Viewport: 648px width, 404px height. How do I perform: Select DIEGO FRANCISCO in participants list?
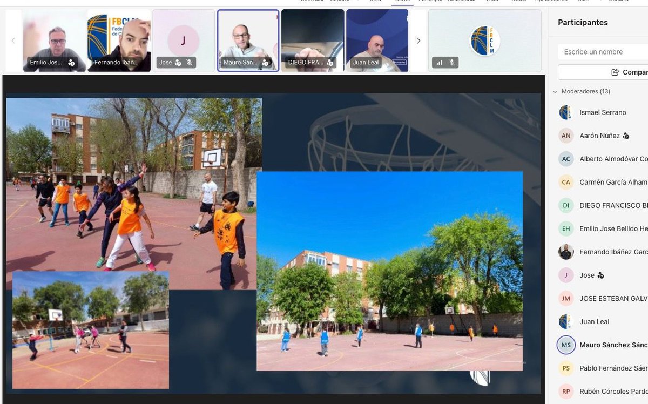[603, 205]
